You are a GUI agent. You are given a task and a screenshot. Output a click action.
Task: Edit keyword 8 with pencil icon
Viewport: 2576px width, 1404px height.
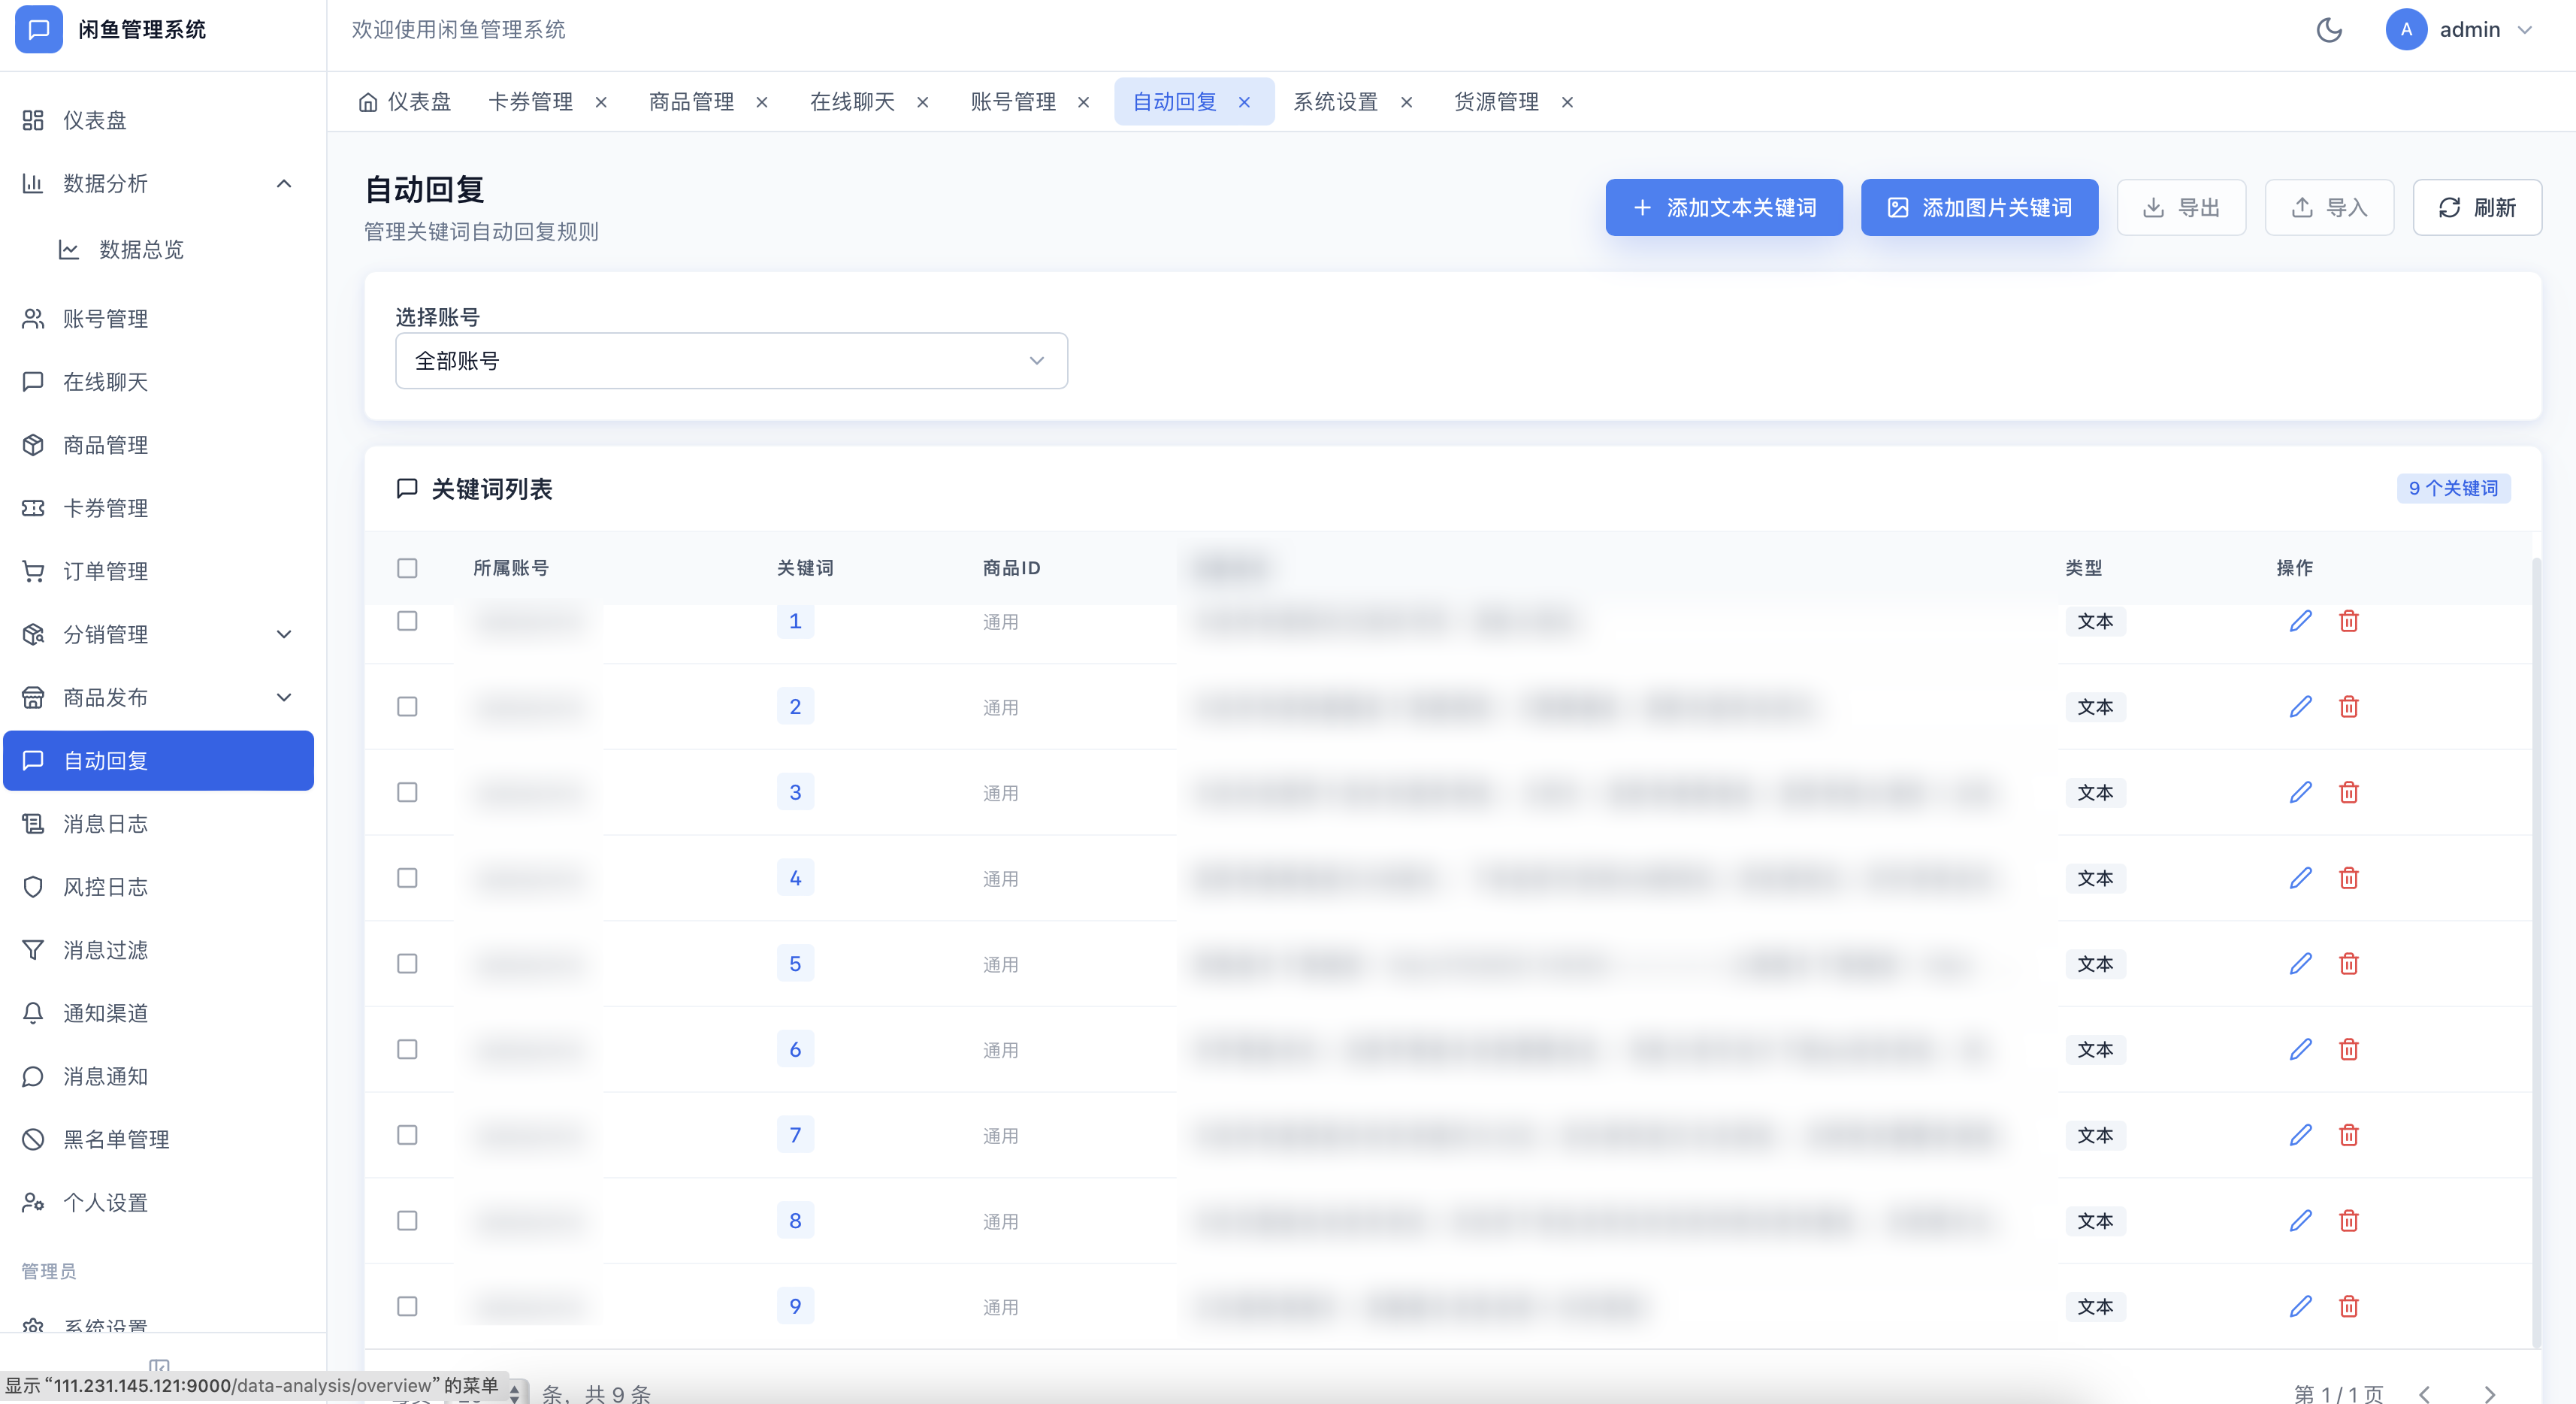(2300, 1221)
